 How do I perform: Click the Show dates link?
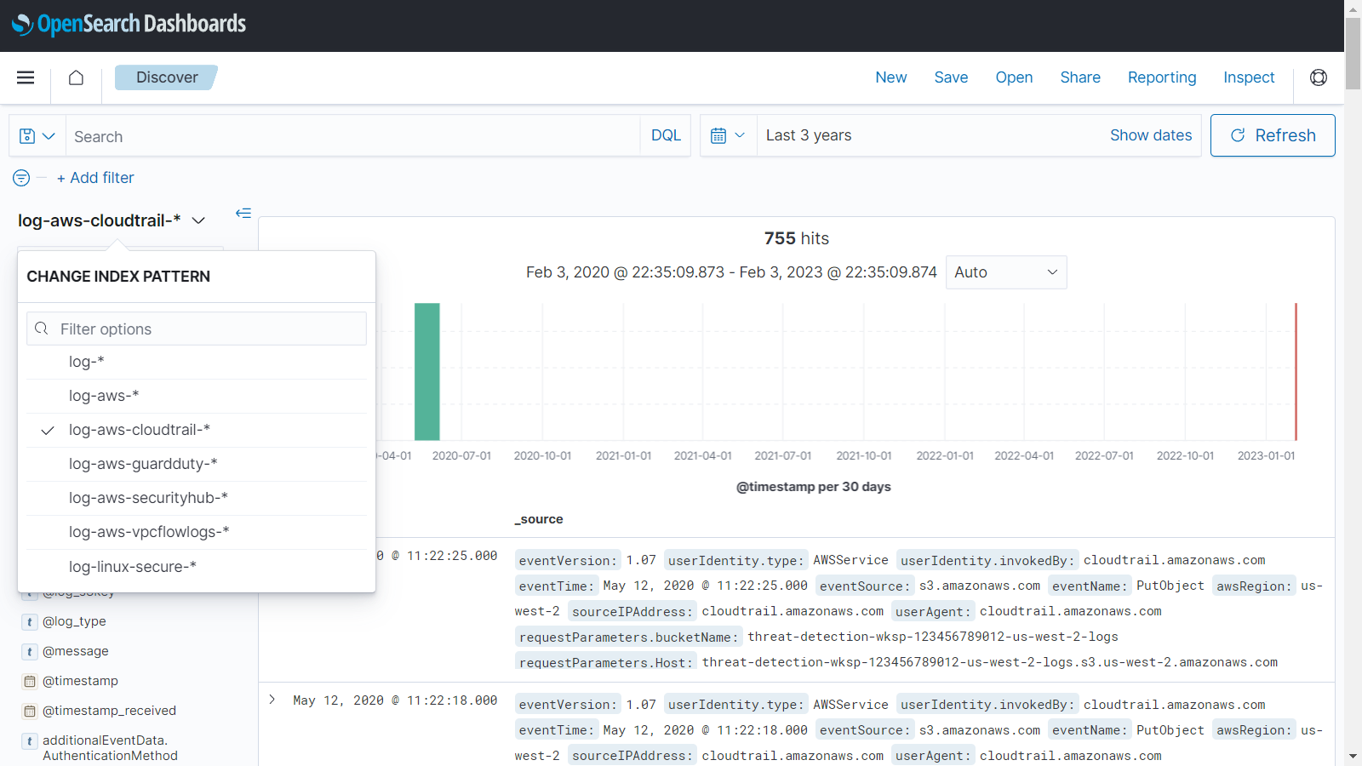coord(1150,135)
